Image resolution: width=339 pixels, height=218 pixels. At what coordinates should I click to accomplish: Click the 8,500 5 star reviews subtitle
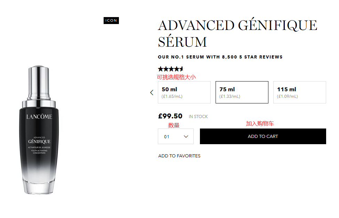220,57
